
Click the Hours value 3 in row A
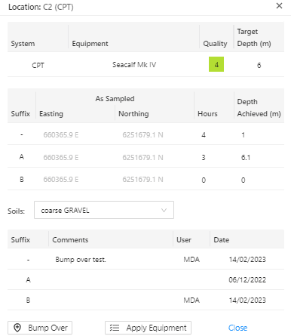point(204,158)
